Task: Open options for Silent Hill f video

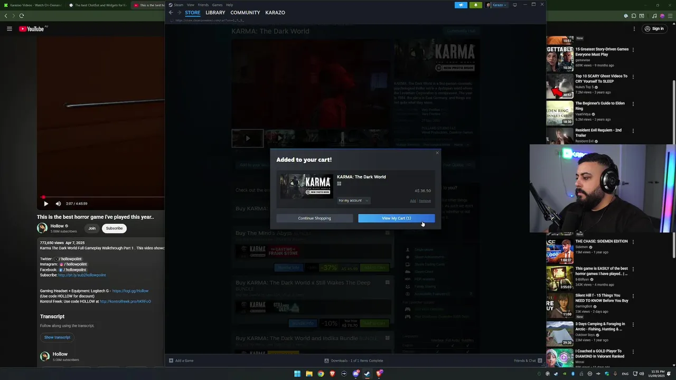Action: 633,296
